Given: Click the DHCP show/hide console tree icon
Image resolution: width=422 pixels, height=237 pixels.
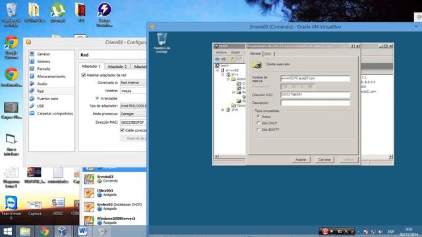Looking at the screenshot, I should 239,59.
